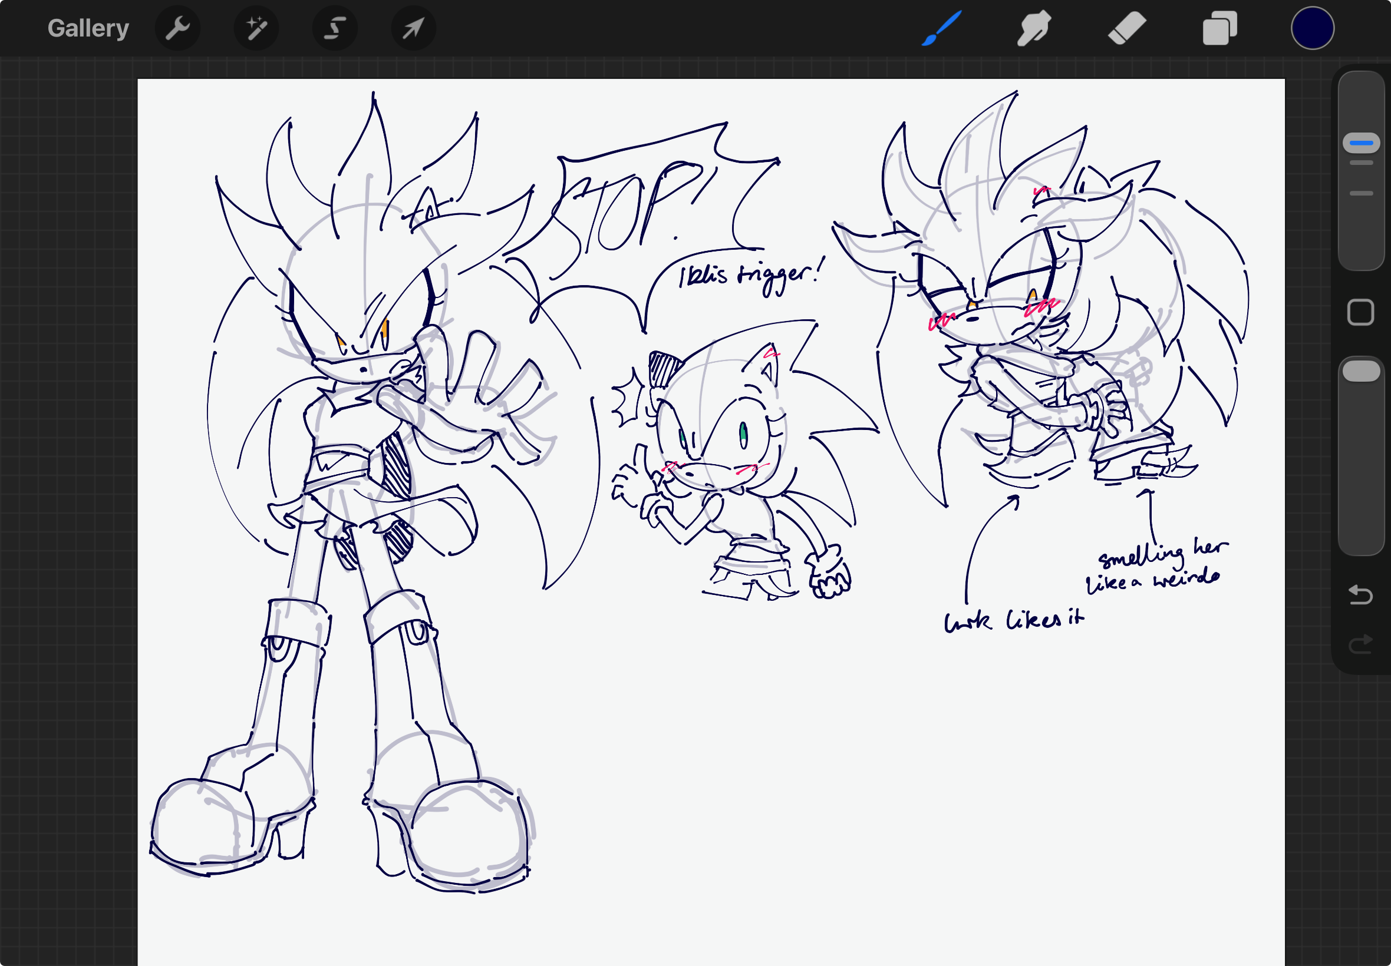Viewport: 1391px width, 966px height.
Task: Redo the last undone stroke
Action: [1361, 644]
